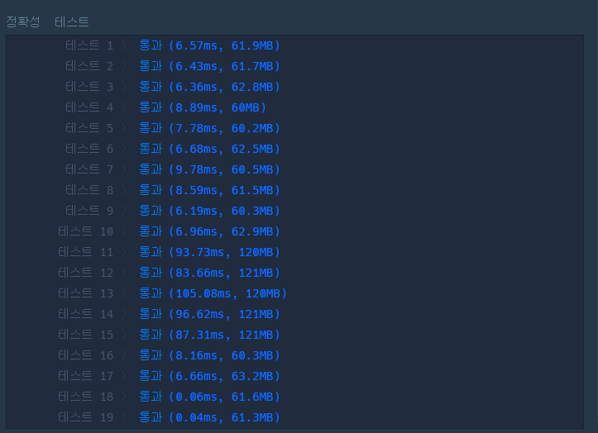The height and width of the screenshot is (433, 598).
Task: Click the 테스트 11 label
Action: [86, 251]
